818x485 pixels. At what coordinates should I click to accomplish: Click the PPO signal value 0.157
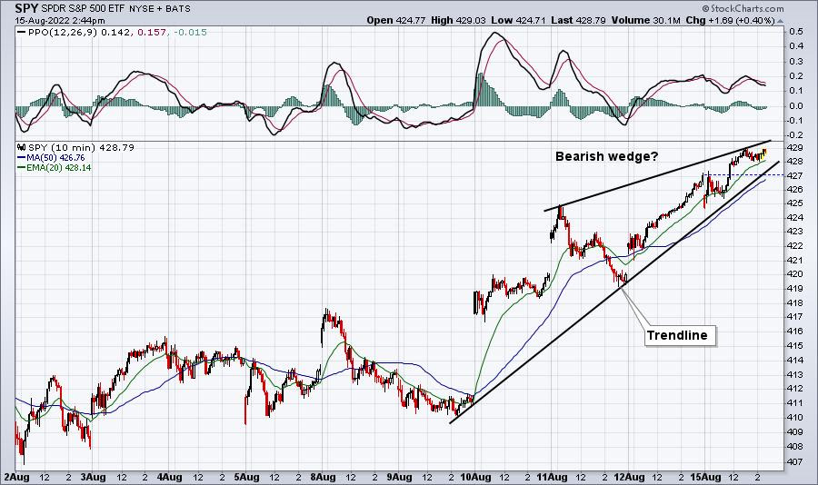[x=153, y=33]
